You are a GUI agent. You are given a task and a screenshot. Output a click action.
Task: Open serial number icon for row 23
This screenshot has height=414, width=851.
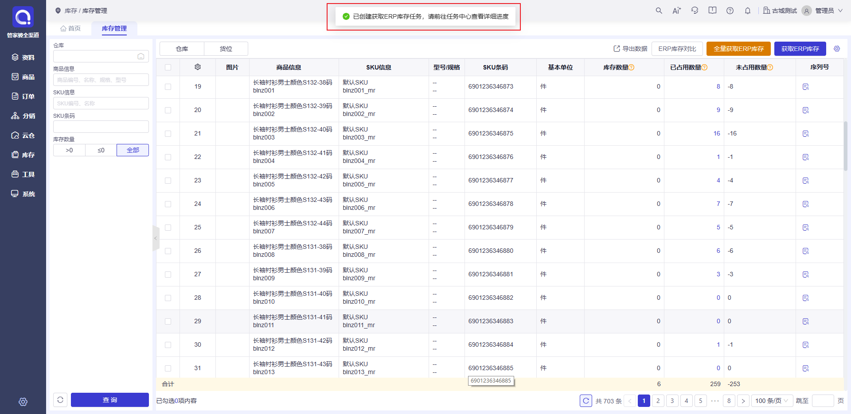pos(806,181)
